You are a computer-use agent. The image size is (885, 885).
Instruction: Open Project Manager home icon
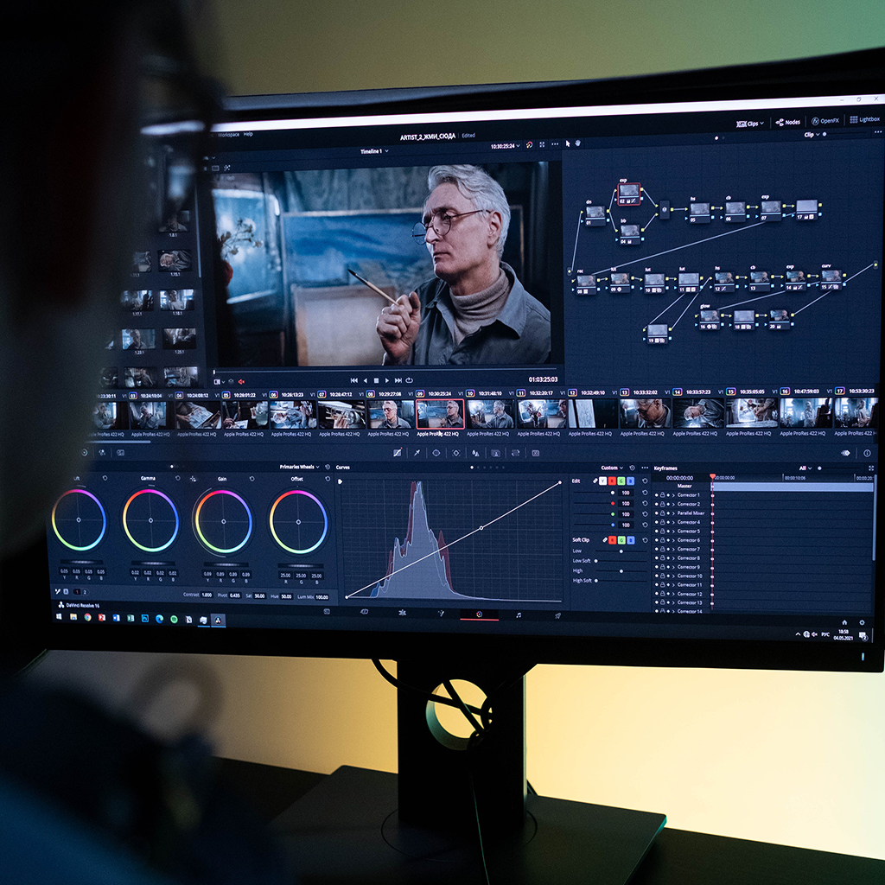click(844, 622)
